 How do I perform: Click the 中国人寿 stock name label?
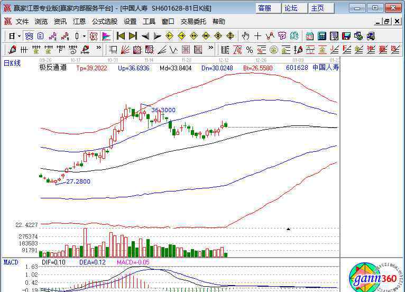[x=326, y=68]
